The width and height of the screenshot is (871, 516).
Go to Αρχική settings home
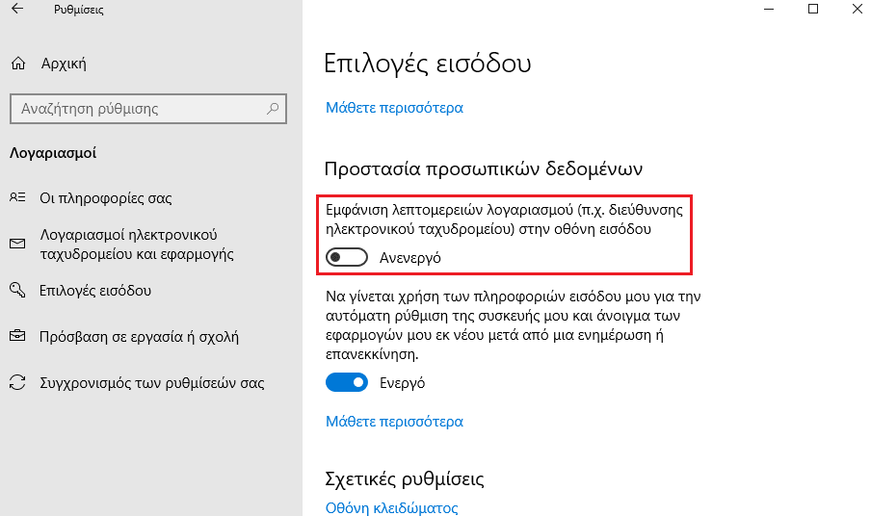pos(64,64)
